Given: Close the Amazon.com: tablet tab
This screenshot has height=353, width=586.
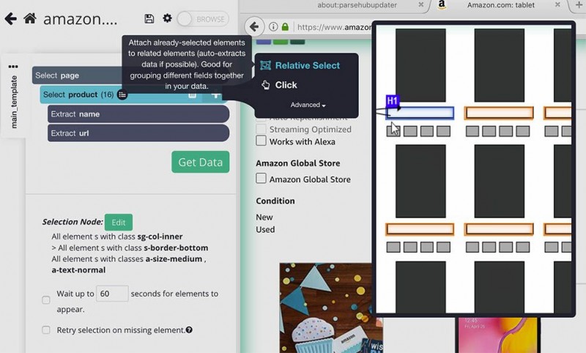Looking at the screenshot, I should (x=557, y=5).
